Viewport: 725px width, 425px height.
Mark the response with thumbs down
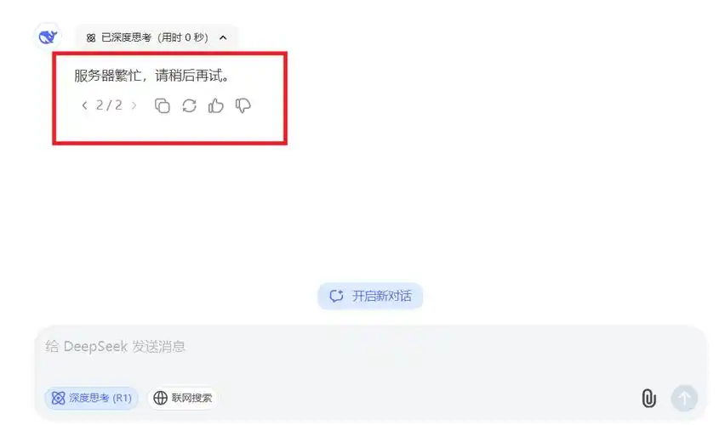pos(243,105)
